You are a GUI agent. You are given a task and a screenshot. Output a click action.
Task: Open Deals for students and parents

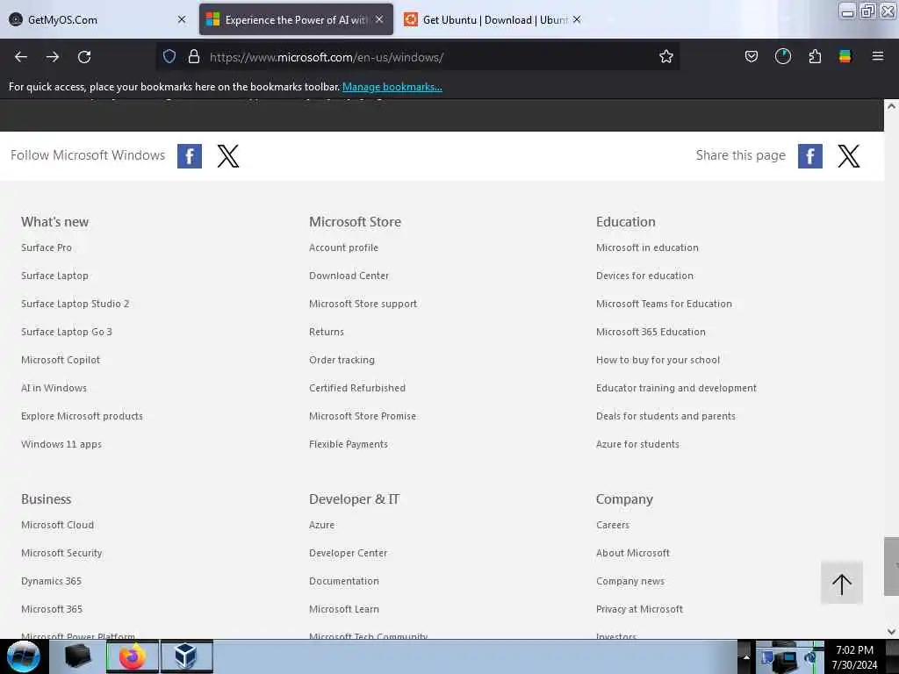665,416
